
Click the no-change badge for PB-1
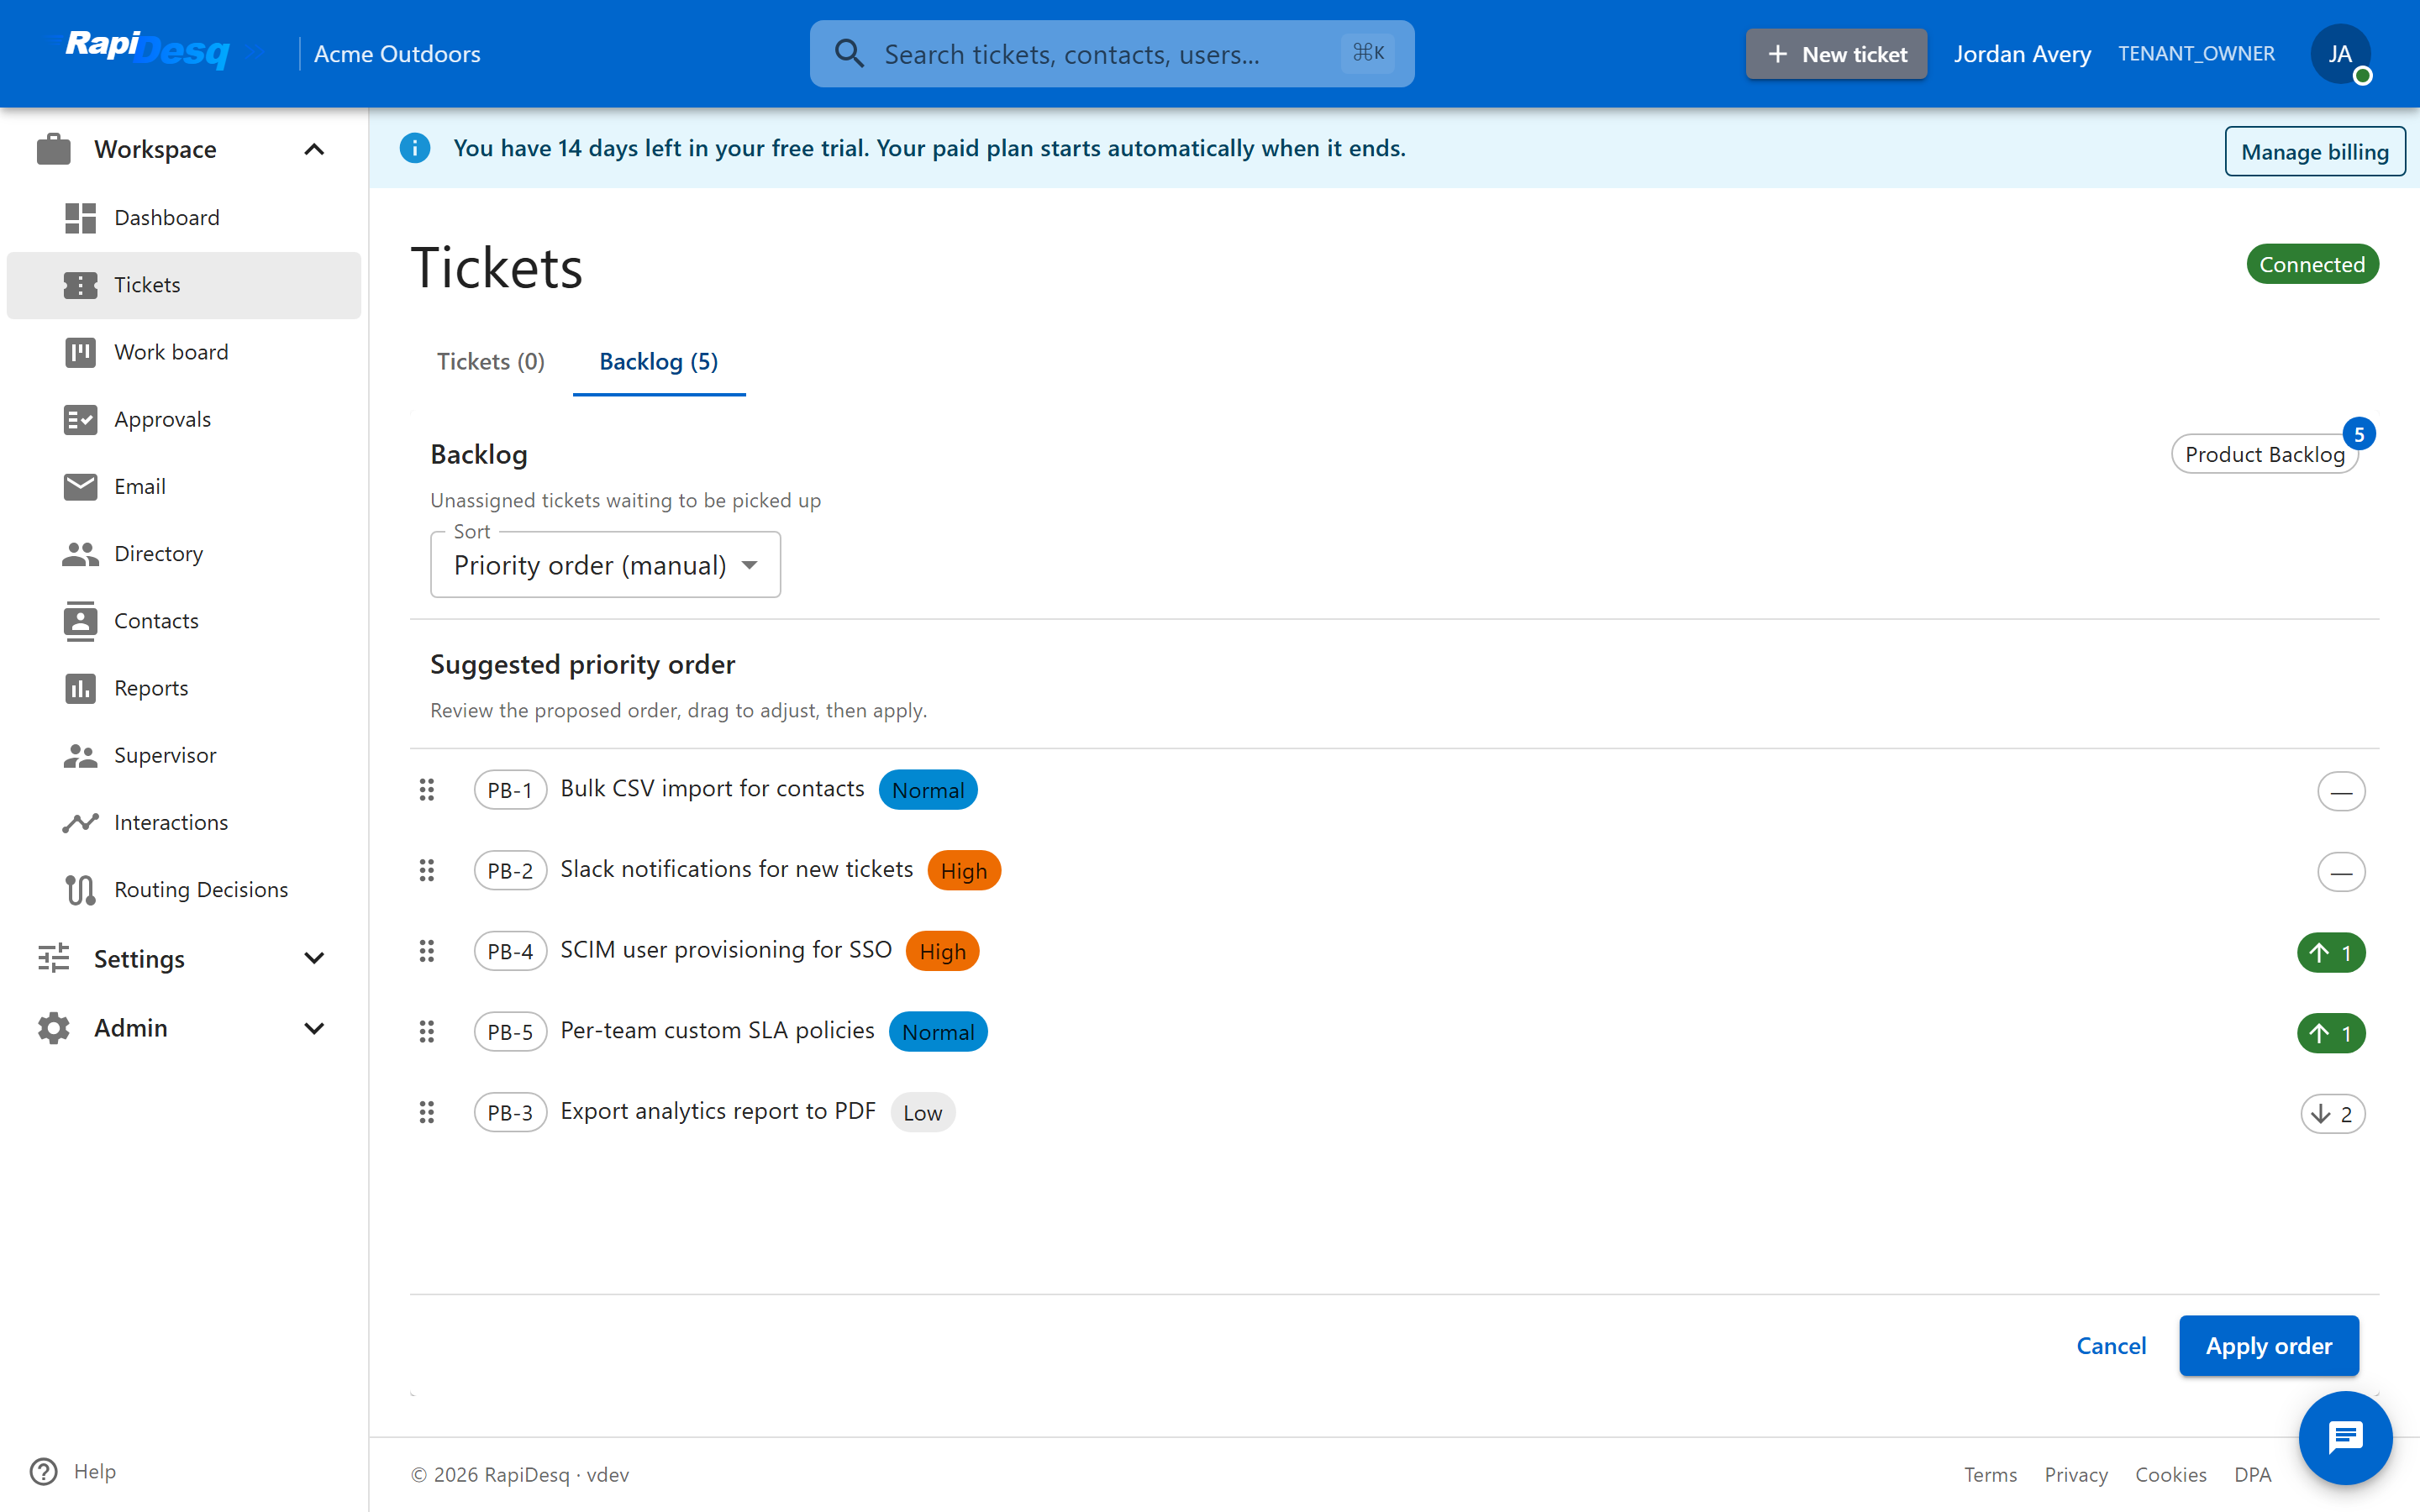(2341, 792)
